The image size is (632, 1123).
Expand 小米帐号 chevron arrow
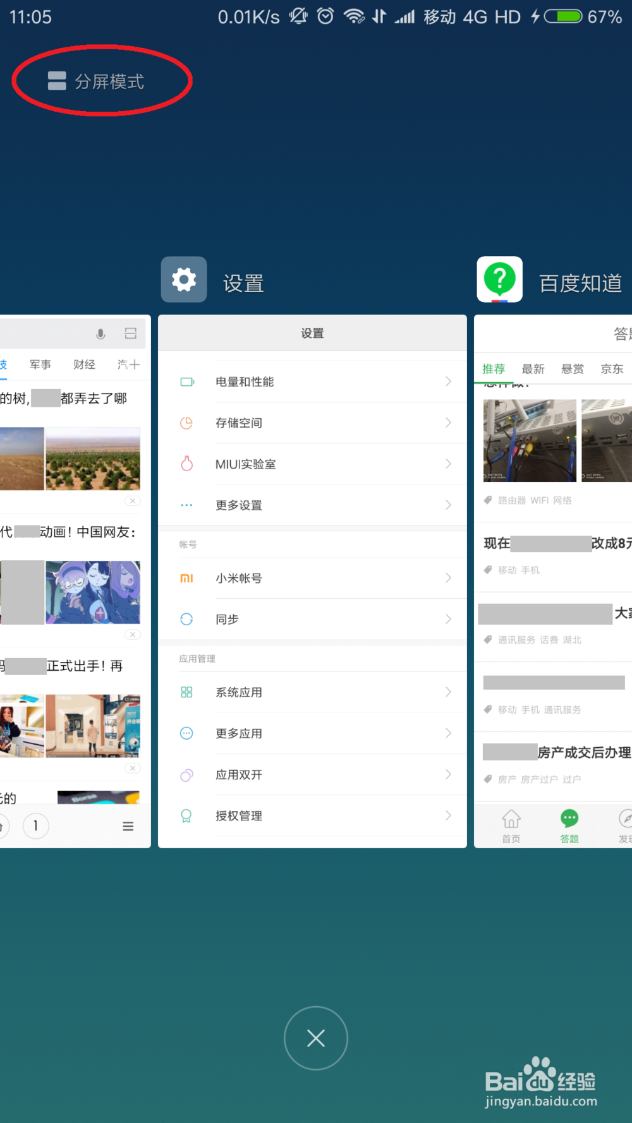[448, 578]
